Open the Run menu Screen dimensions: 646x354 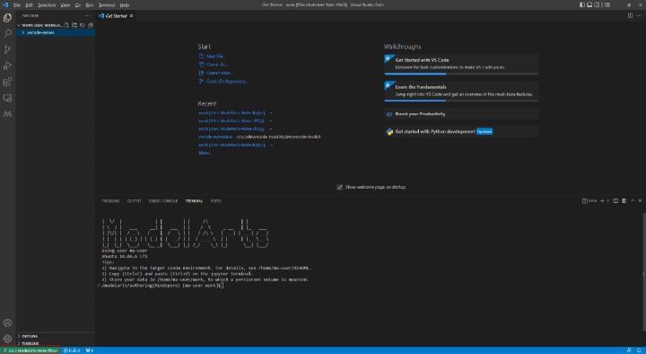point(90,5)
